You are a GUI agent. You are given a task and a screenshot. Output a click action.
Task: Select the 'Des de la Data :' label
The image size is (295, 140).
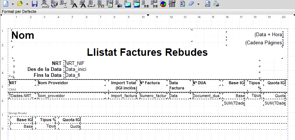pos(39,69)
